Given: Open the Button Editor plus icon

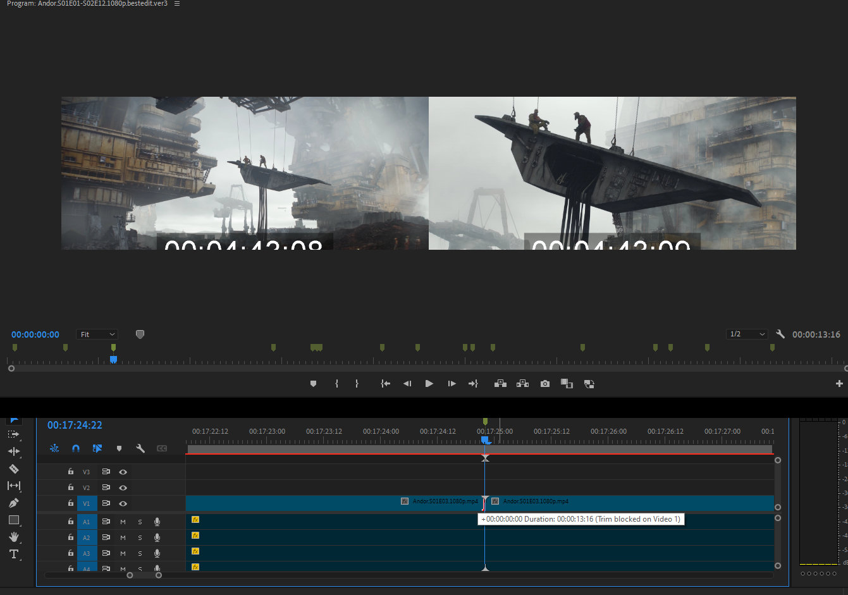Looking at the screenshot, I should (839, 384).
